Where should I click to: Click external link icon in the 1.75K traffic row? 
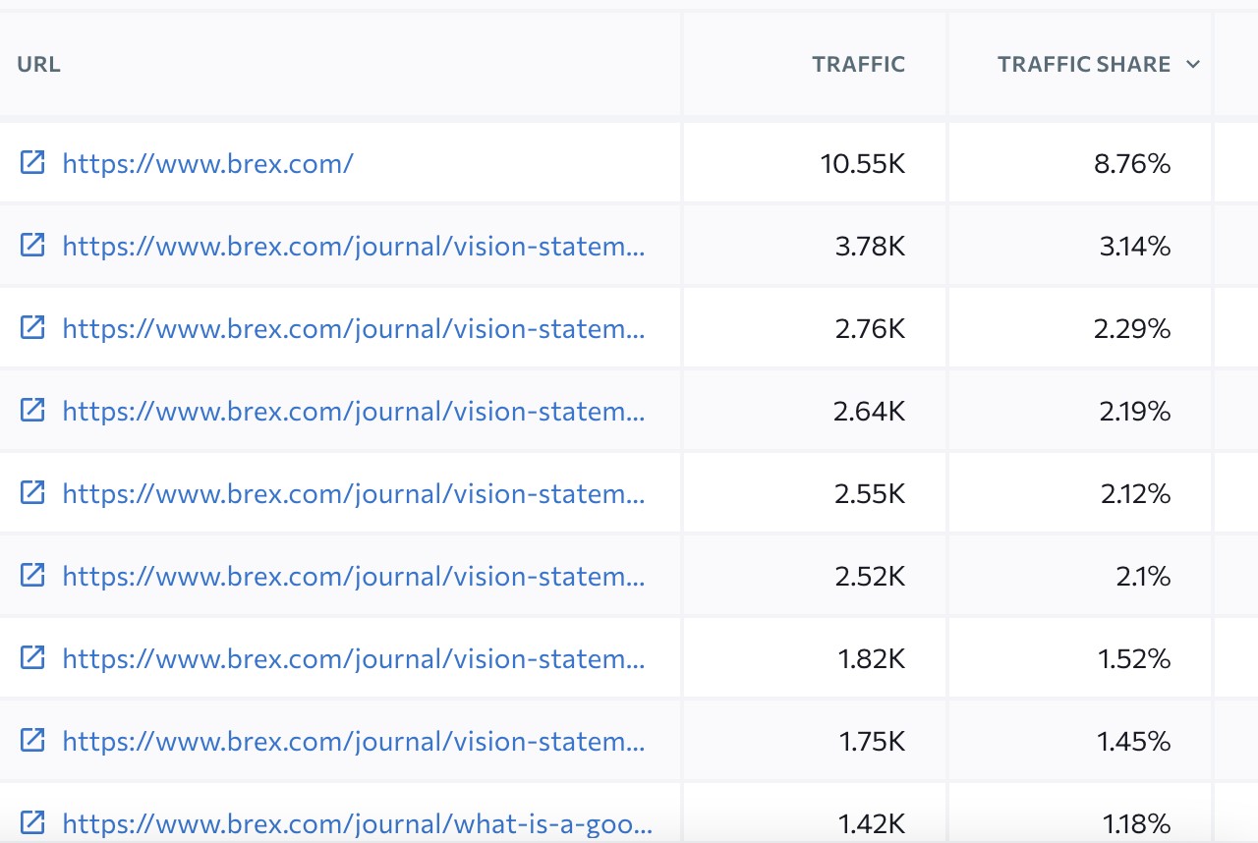click(x=32, y=740)
